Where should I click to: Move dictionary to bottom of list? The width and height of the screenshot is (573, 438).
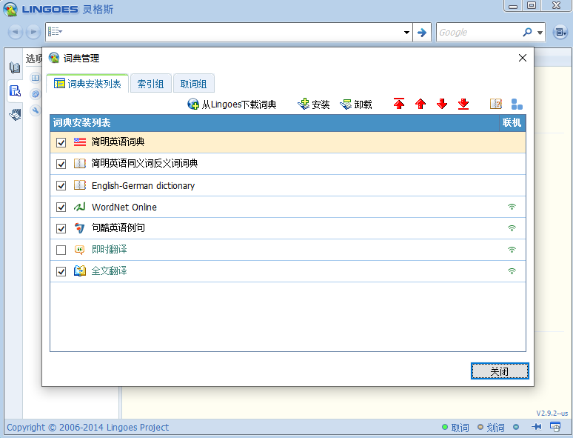pos(463,104)
